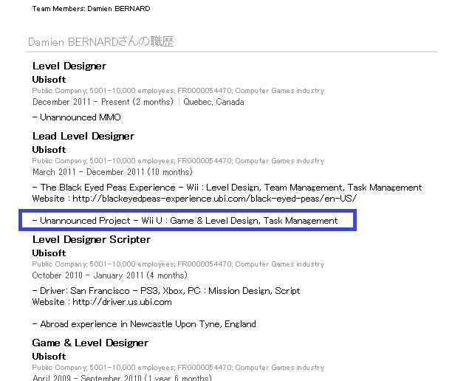Click the Game & Level Designer heading
Image resolution: width=469 pixels, height=381 pixels.
(x=90, y=343)
